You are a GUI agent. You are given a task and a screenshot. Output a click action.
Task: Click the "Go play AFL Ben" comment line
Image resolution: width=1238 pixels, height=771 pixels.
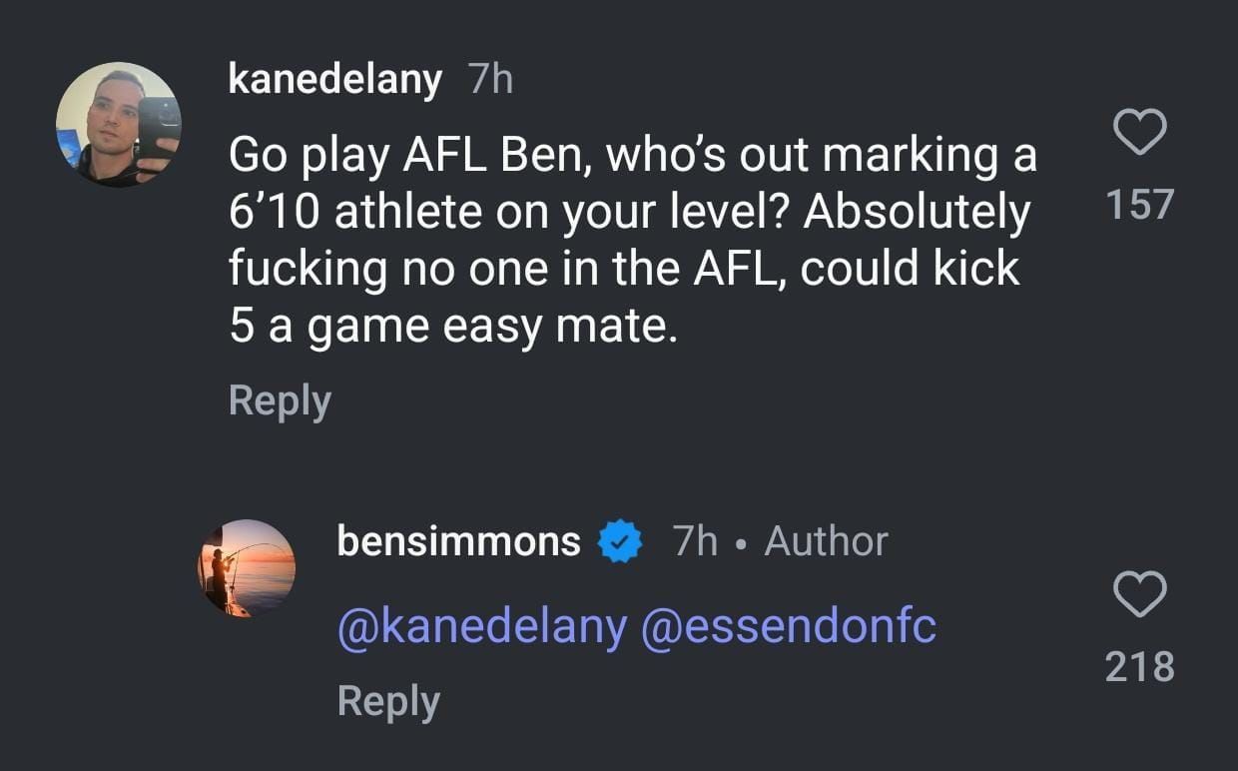tap(632, 155)
